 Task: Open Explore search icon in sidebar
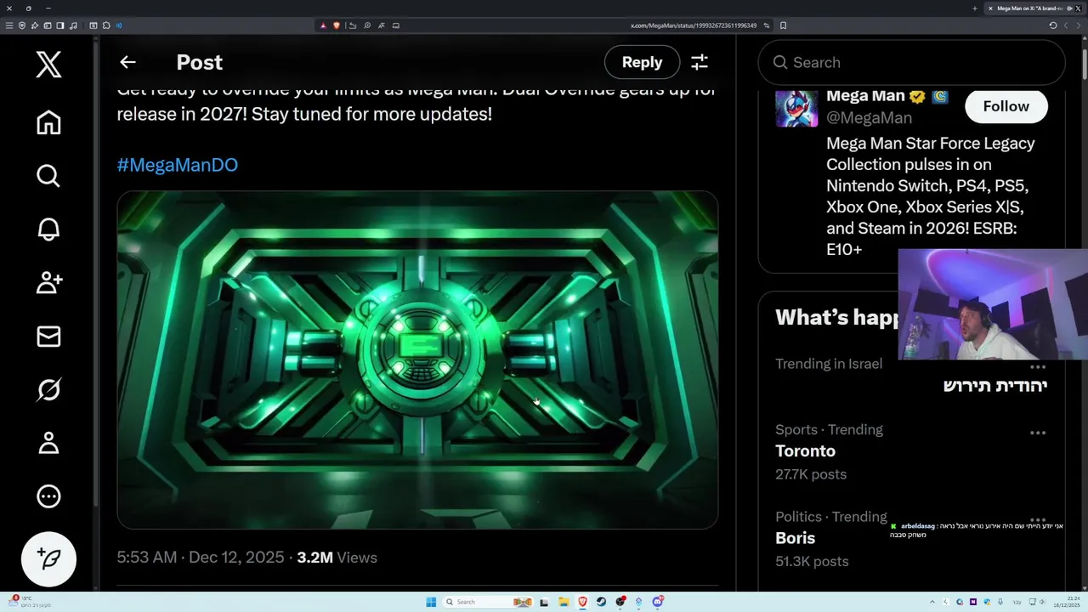(48, 176)
